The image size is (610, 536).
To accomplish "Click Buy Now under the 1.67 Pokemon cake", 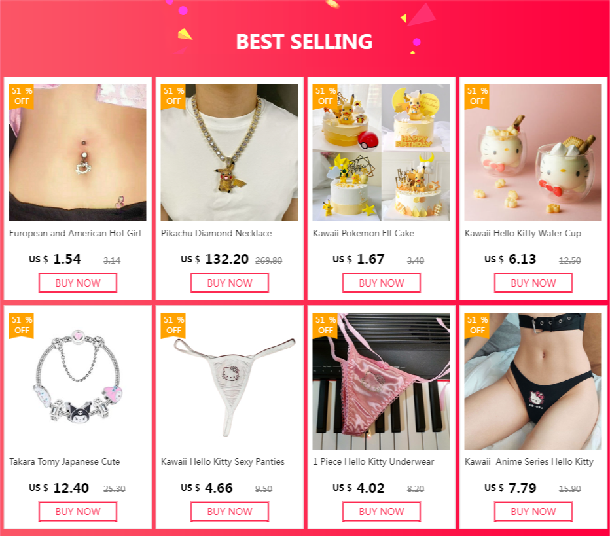I will (x=381, y=283).
